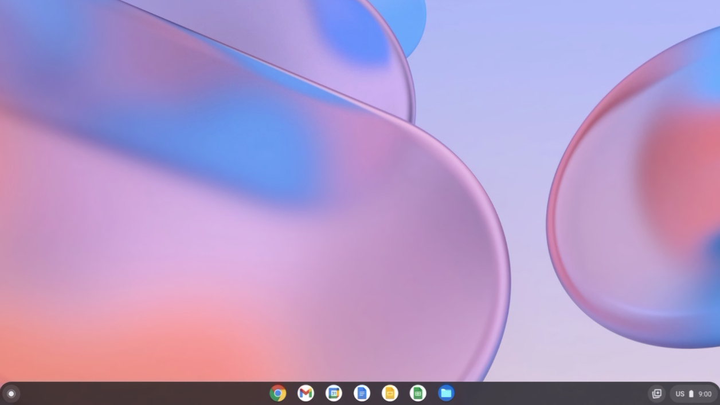The width and height of the screenshot is (720, 405).
Task: Click the battery status icon
Action: [691, 394]
